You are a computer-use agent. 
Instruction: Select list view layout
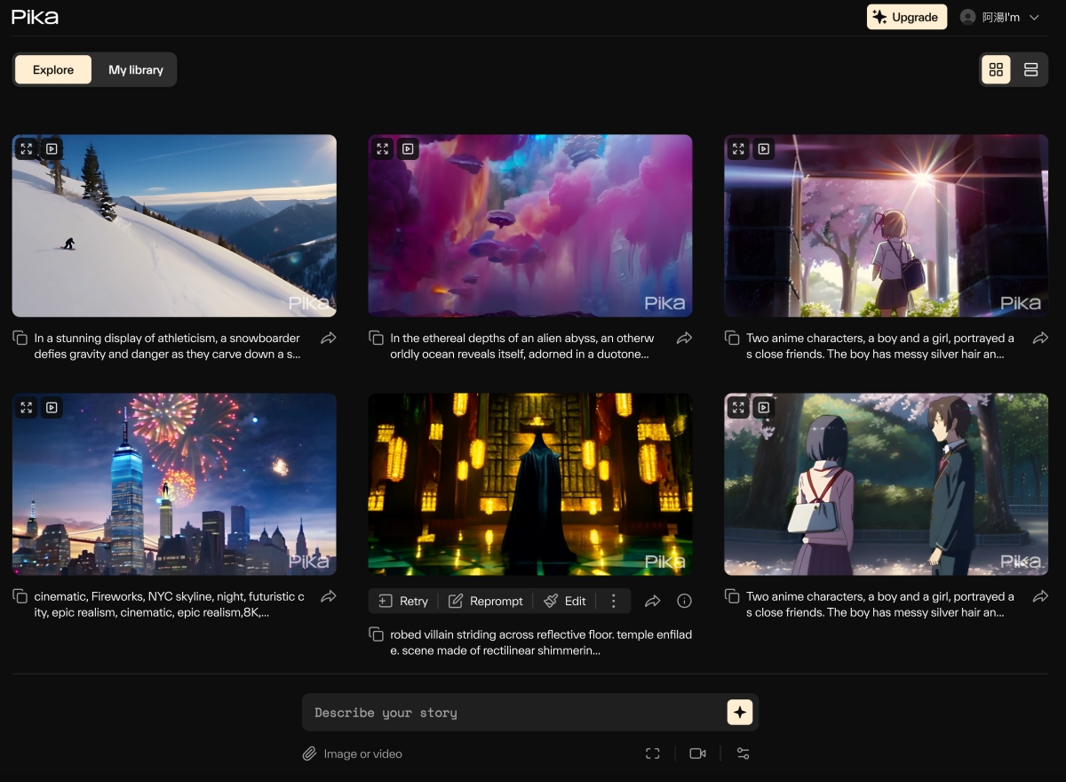click(1030, 69)
